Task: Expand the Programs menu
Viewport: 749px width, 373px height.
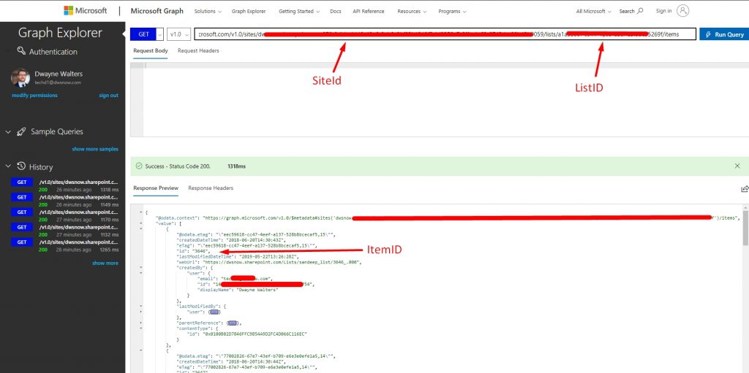Action: (x=452, y=11)
